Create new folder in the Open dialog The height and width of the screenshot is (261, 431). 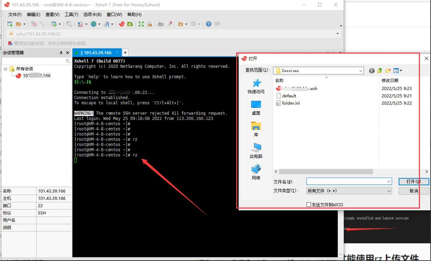tap(388, 70)
